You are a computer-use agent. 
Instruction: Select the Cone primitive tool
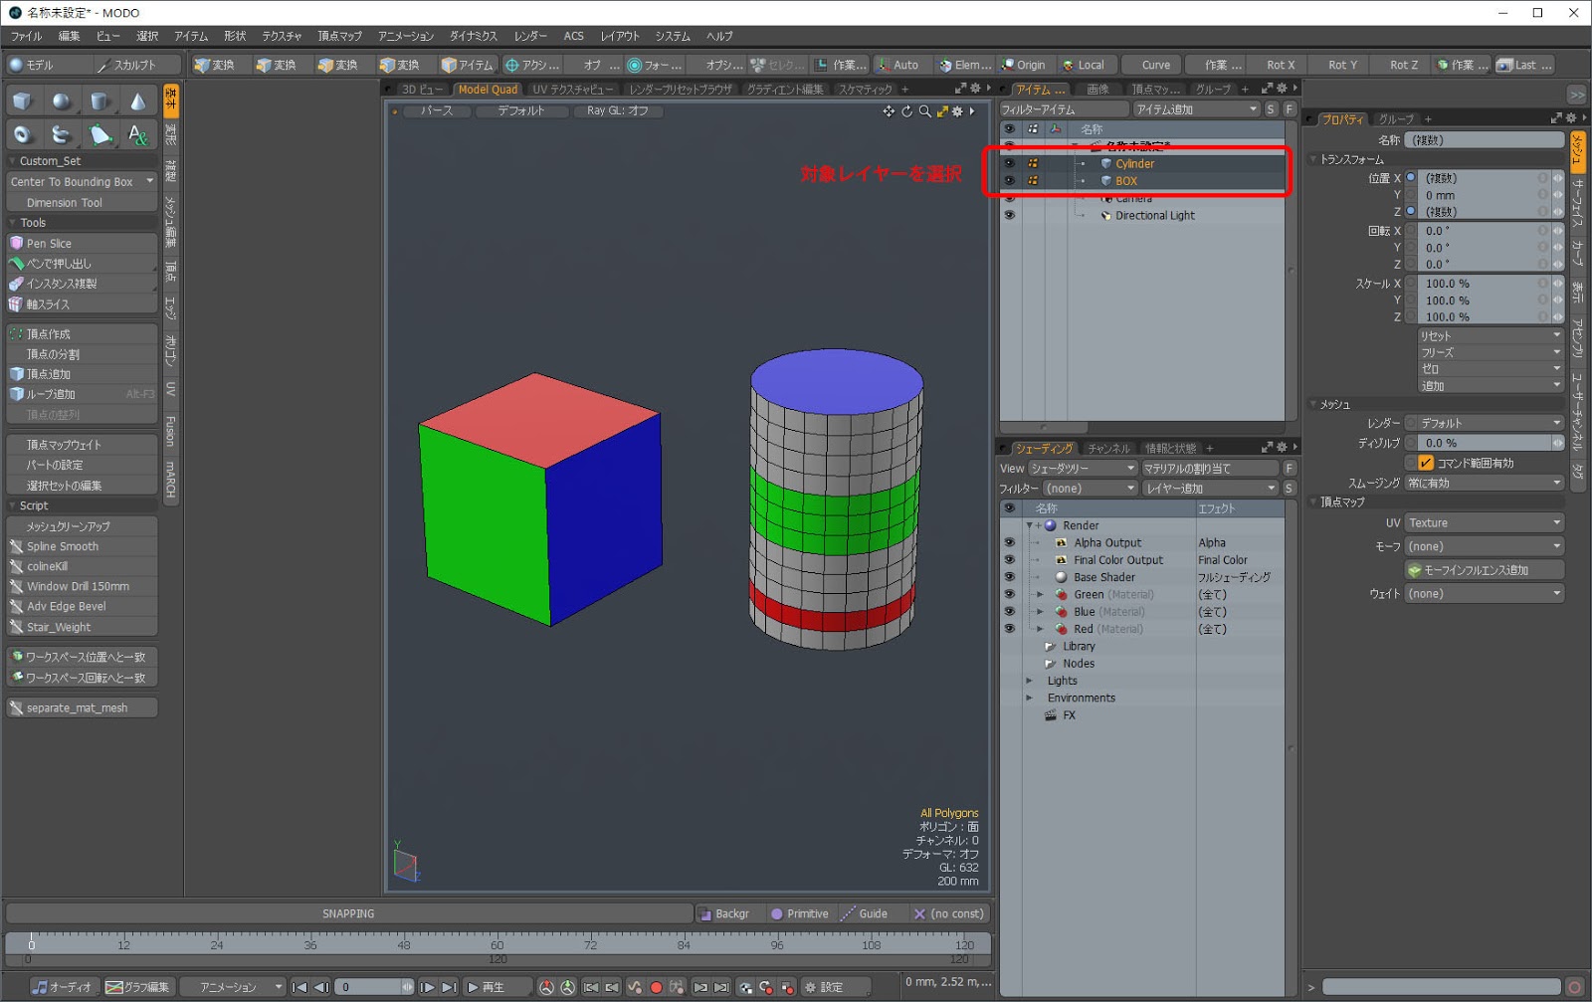[138, 101]
